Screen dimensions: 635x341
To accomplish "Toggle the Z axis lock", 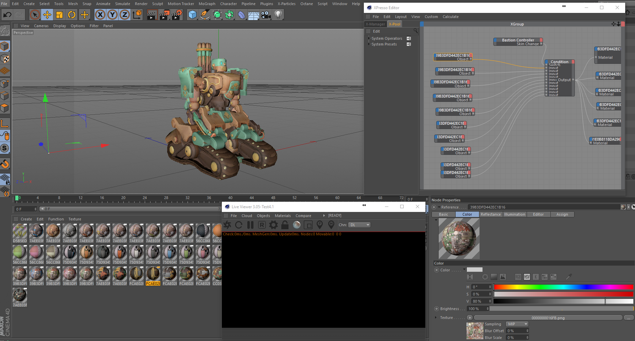I will tap(125, 15).
